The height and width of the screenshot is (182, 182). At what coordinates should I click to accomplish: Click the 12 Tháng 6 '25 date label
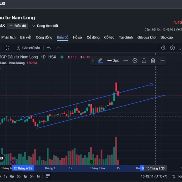pos(23,168)
